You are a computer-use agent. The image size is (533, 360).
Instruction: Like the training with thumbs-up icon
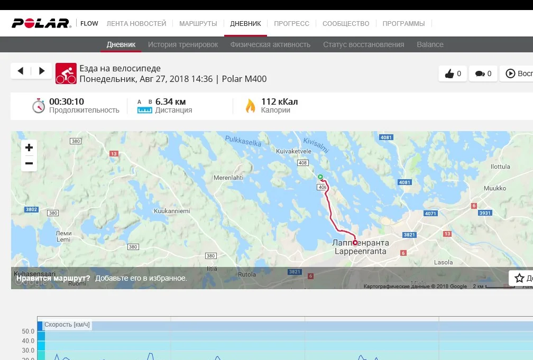(449, 73)
